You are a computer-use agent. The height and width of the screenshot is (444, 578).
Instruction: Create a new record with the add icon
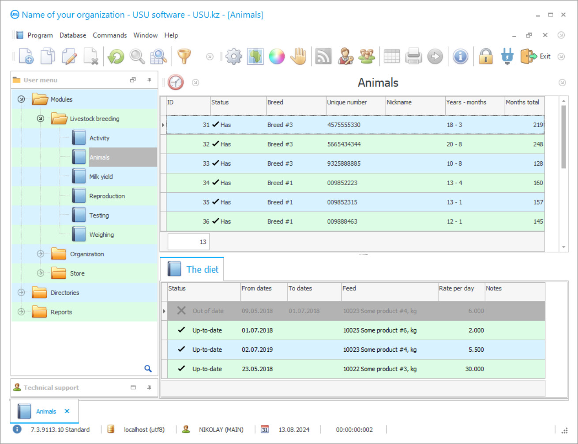[25, 56]
